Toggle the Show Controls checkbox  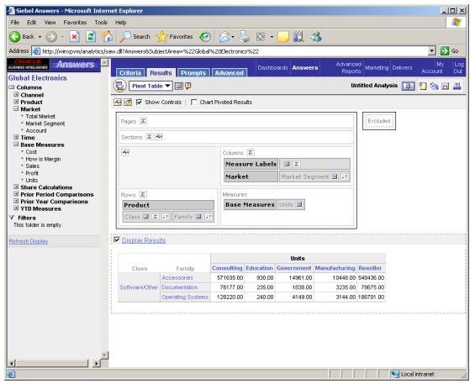pos(139,102)
